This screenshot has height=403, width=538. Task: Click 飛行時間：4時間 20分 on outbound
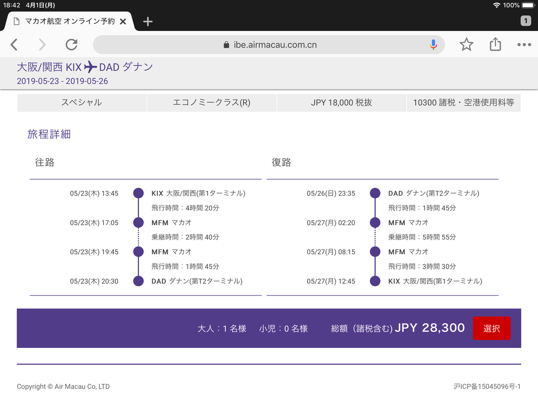coord(185,208)
